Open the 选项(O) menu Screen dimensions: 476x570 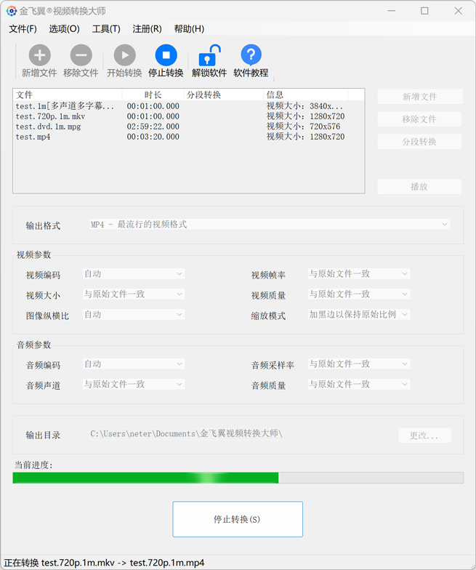coord(64,29)
